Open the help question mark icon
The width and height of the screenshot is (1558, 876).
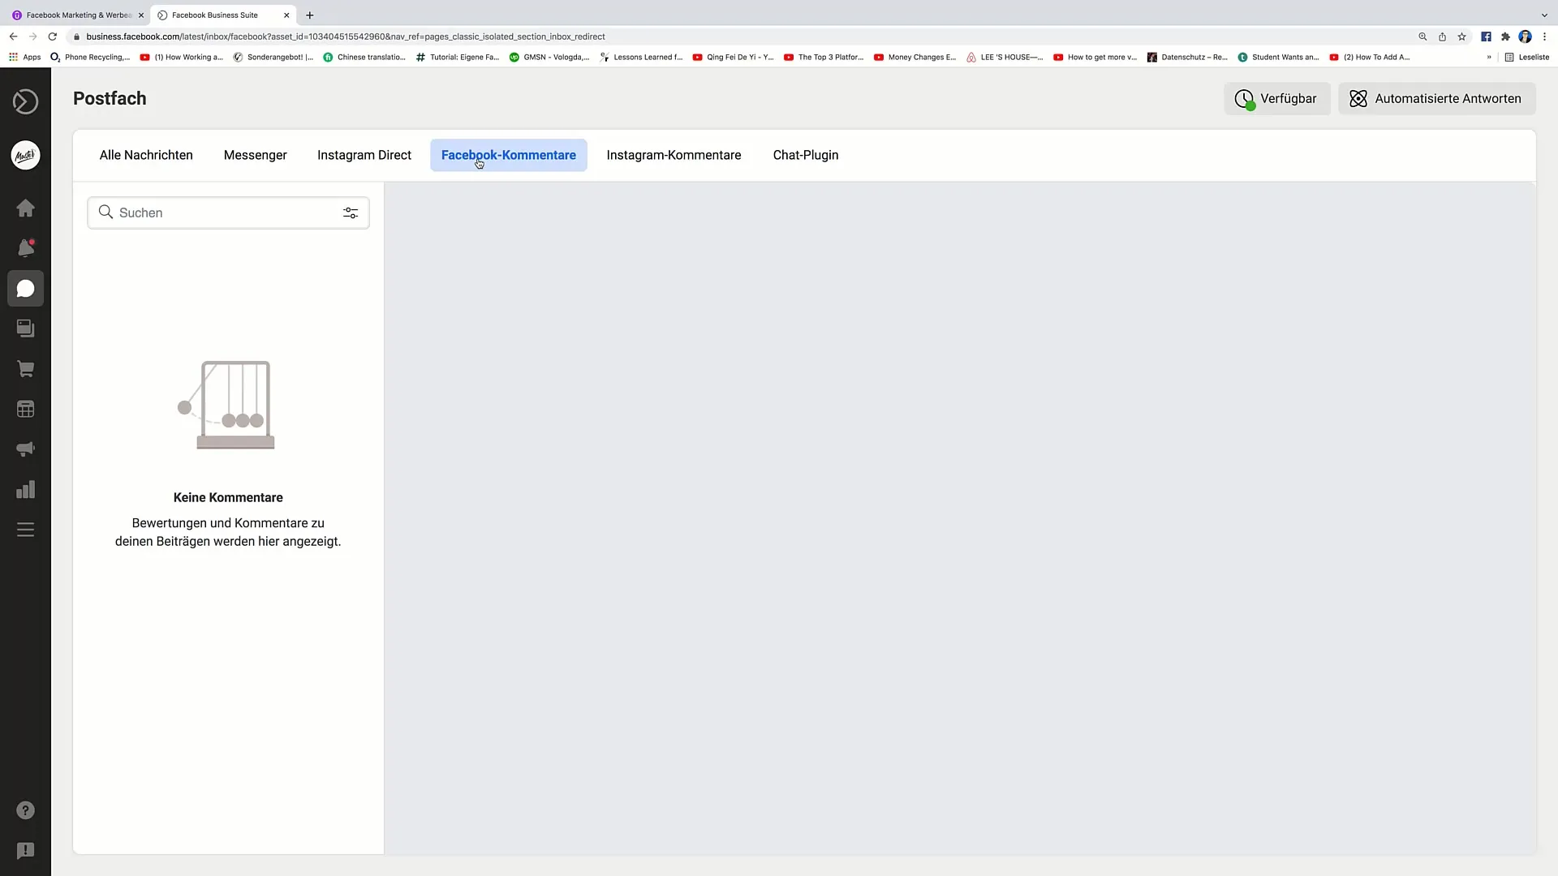pyautogui.click(x=25, y=810)
